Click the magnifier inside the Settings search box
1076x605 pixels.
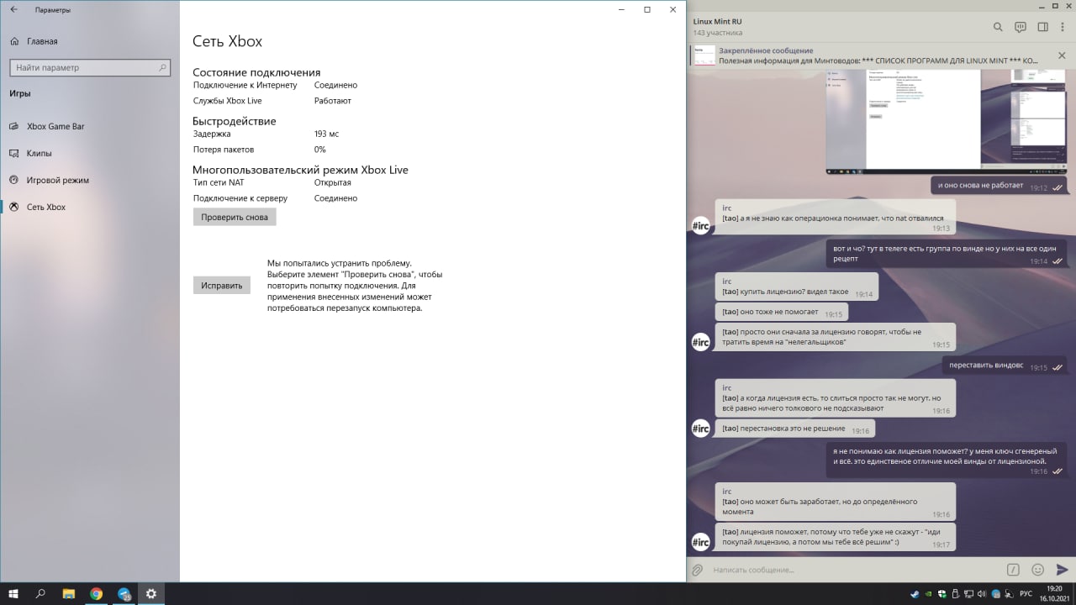[163, 67]
